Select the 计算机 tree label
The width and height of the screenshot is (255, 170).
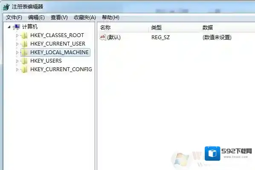pos(30,27)
